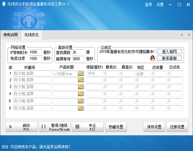Click the 暂停/继续 pause button
The image size is (193, 151).
pos(54,127)
